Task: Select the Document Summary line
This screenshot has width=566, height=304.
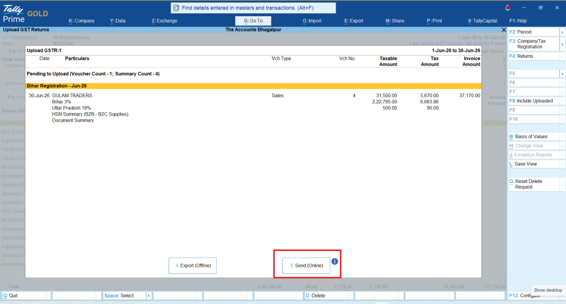Action: pos(73,120)
